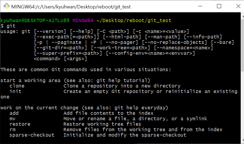Screen dimensions: 244x144
Task: Click the '[--no-replace-objects]' option text
Action: (x=174, y=42)
